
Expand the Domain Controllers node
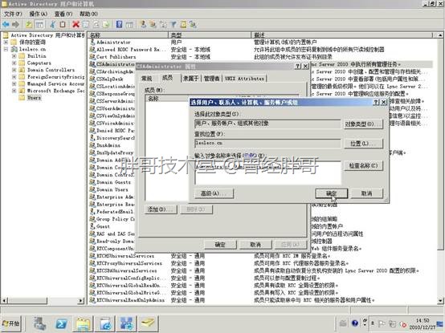tap(14, 70)
